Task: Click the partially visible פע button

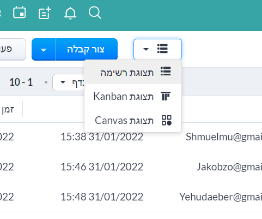Action: (13, 49)
